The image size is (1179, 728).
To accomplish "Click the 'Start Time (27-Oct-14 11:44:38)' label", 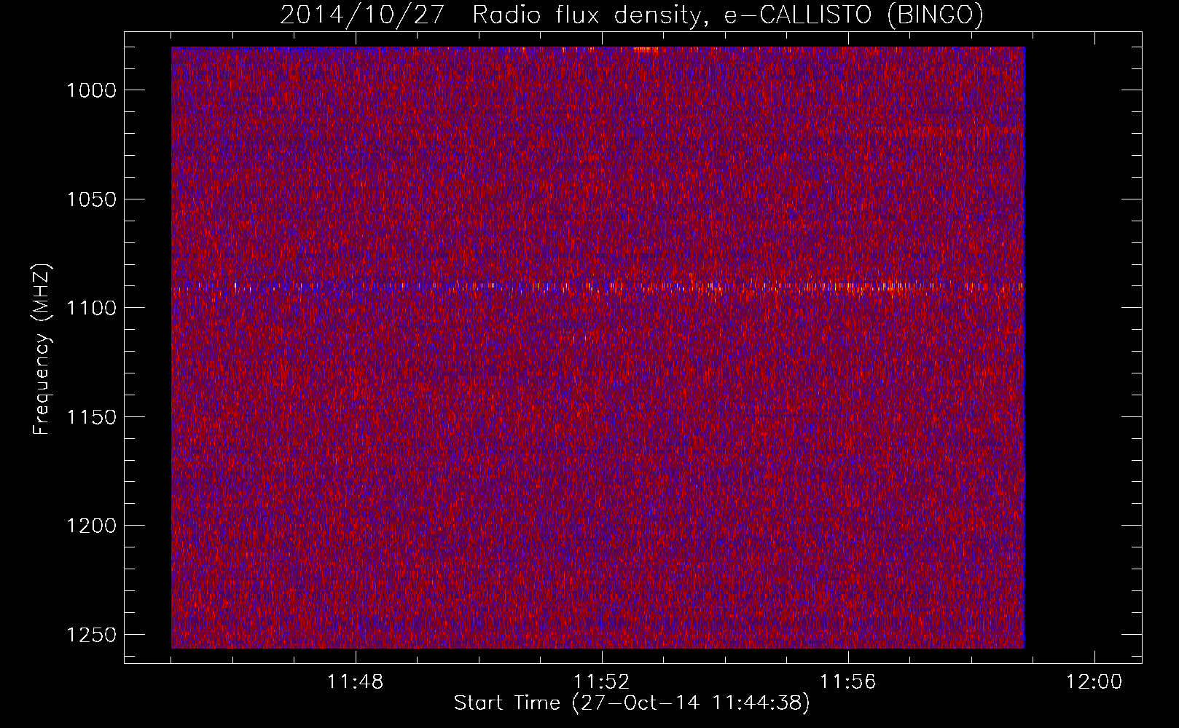I will pos(632,703).
